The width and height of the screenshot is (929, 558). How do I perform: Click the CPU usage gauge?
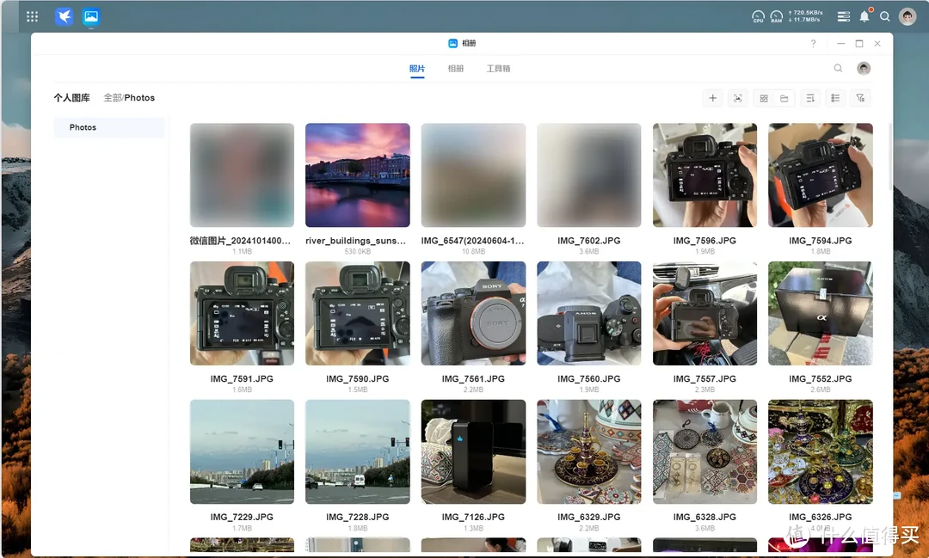click(758, 16)
